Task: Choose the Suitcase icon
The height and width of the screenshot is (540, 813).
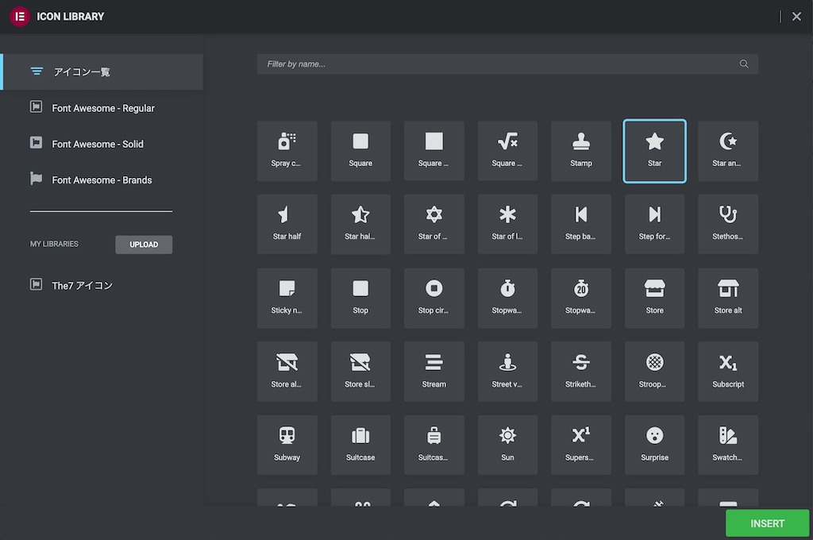Action: tap(360, 445)
